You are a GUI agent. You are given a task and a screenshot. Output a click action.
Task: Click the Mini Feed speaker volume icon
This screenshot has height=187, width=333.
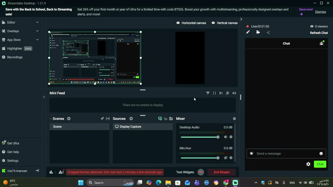coord(234,93)
